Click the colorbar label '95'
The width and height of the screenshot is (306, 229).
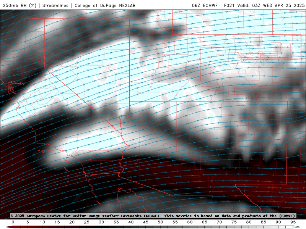tap(293, 222)
